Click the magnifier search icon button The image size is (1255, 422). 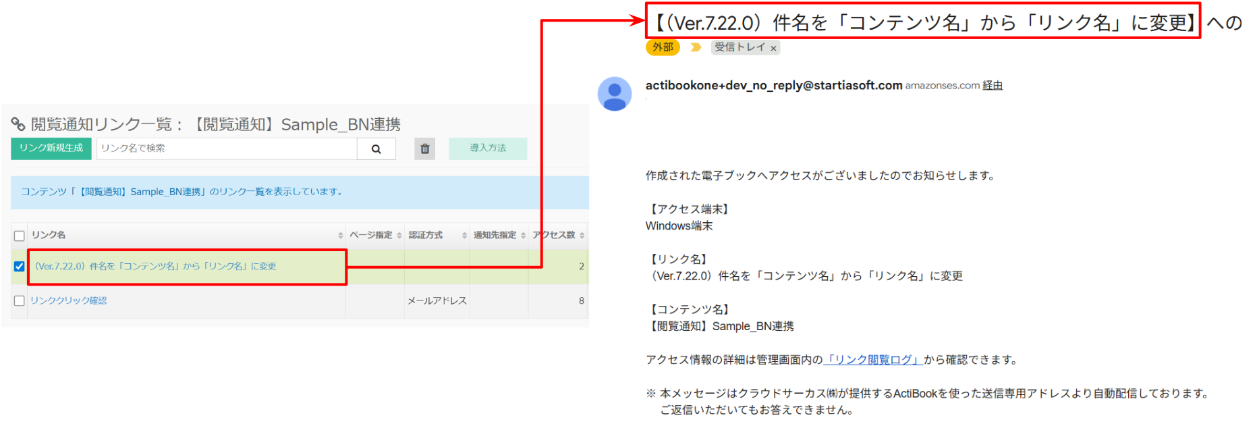[376, 149]
